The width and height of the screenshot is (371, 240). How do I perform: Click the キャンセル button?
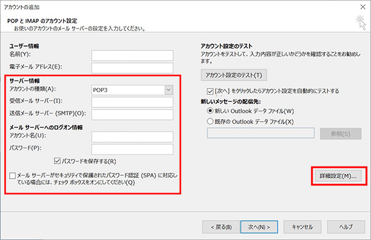pyautogui.click(x=302, y=227)
